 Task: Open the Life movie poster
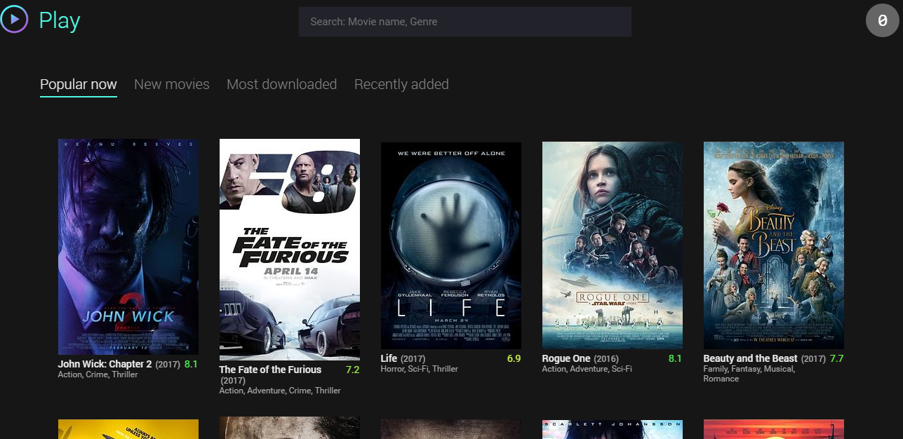(451, 245)
